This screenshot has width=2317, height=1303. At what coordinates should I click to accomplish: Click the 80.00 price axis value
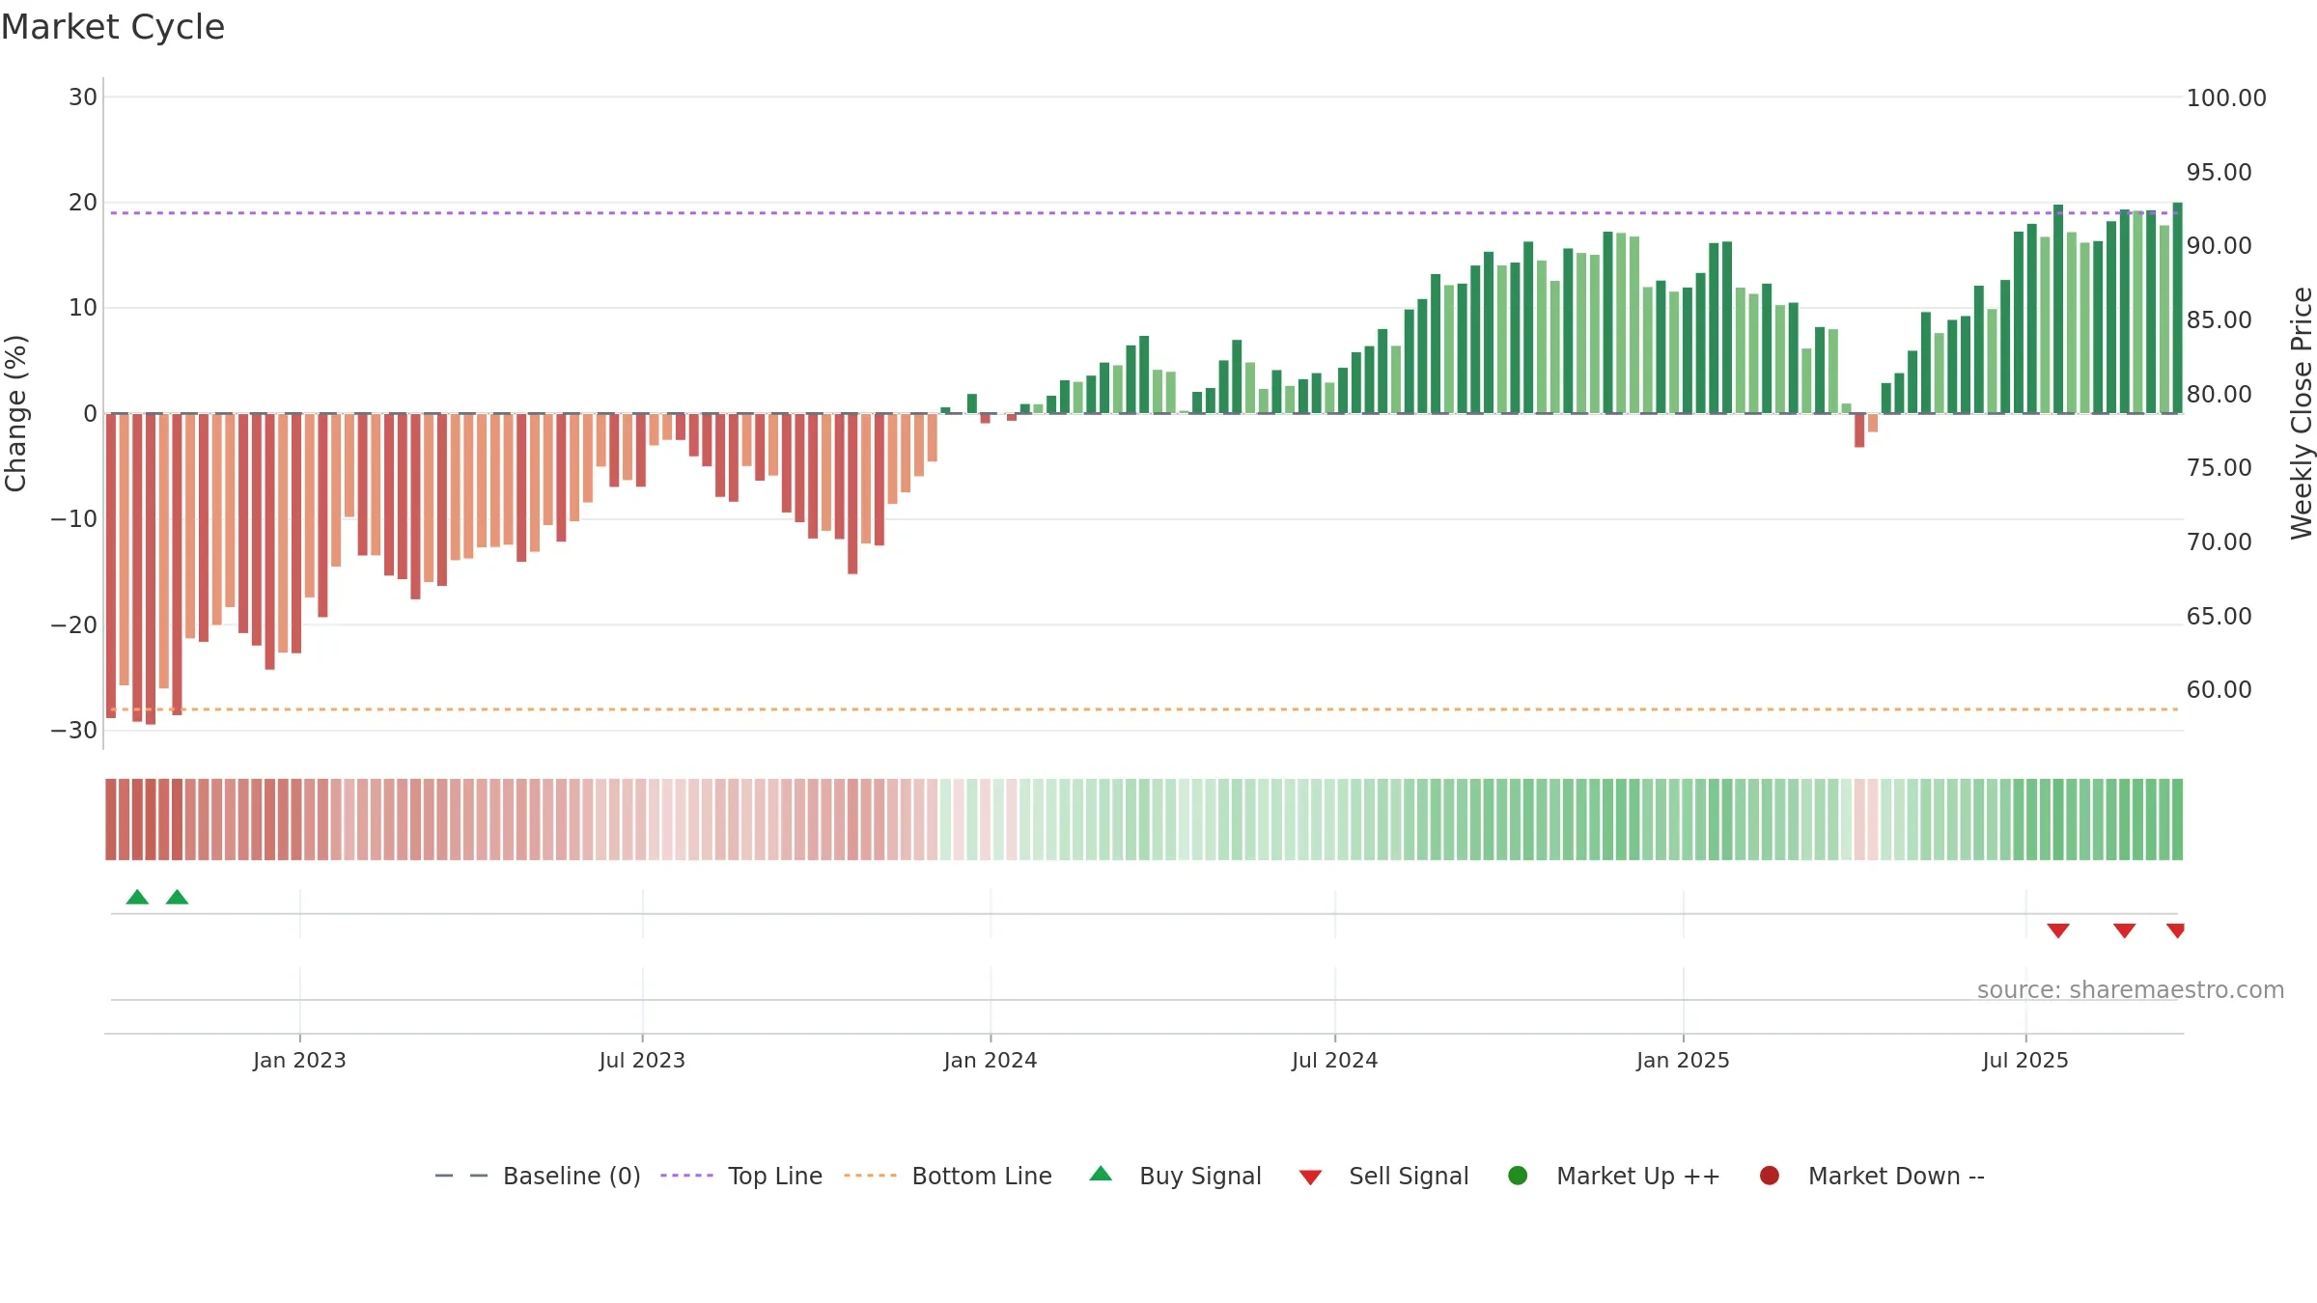click(2219, 394)
